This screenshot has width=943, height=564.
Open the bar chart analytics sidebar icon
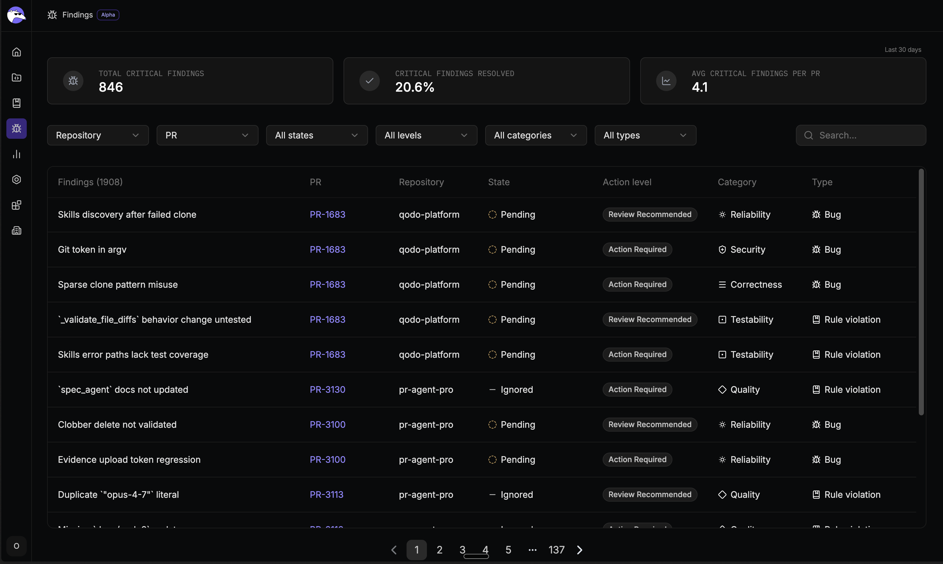[x=16, y=154]
